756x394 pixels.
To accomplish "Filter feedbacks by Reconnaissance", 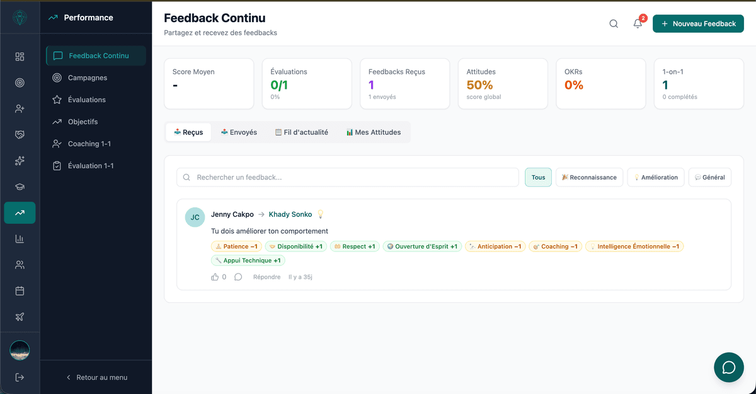I will click(589, 177).
